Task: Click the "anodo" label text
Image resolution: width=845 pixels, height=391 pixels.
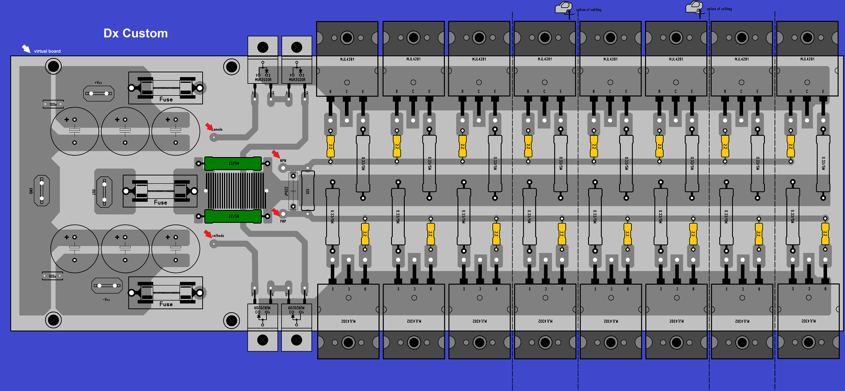Action: tap(218, 129)
